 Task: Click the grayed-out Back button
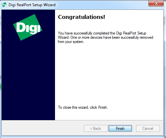96,129
